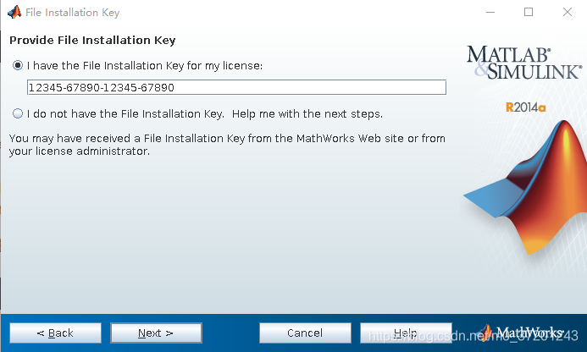Click the MATLAB icon in the title bar

(14, 13)
